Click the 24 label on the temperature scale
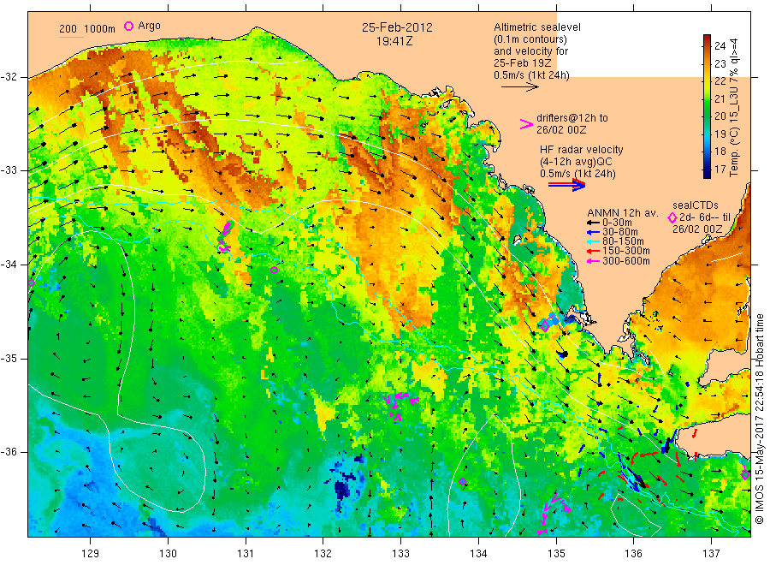770x565 pixels. [x=720, y=46]
